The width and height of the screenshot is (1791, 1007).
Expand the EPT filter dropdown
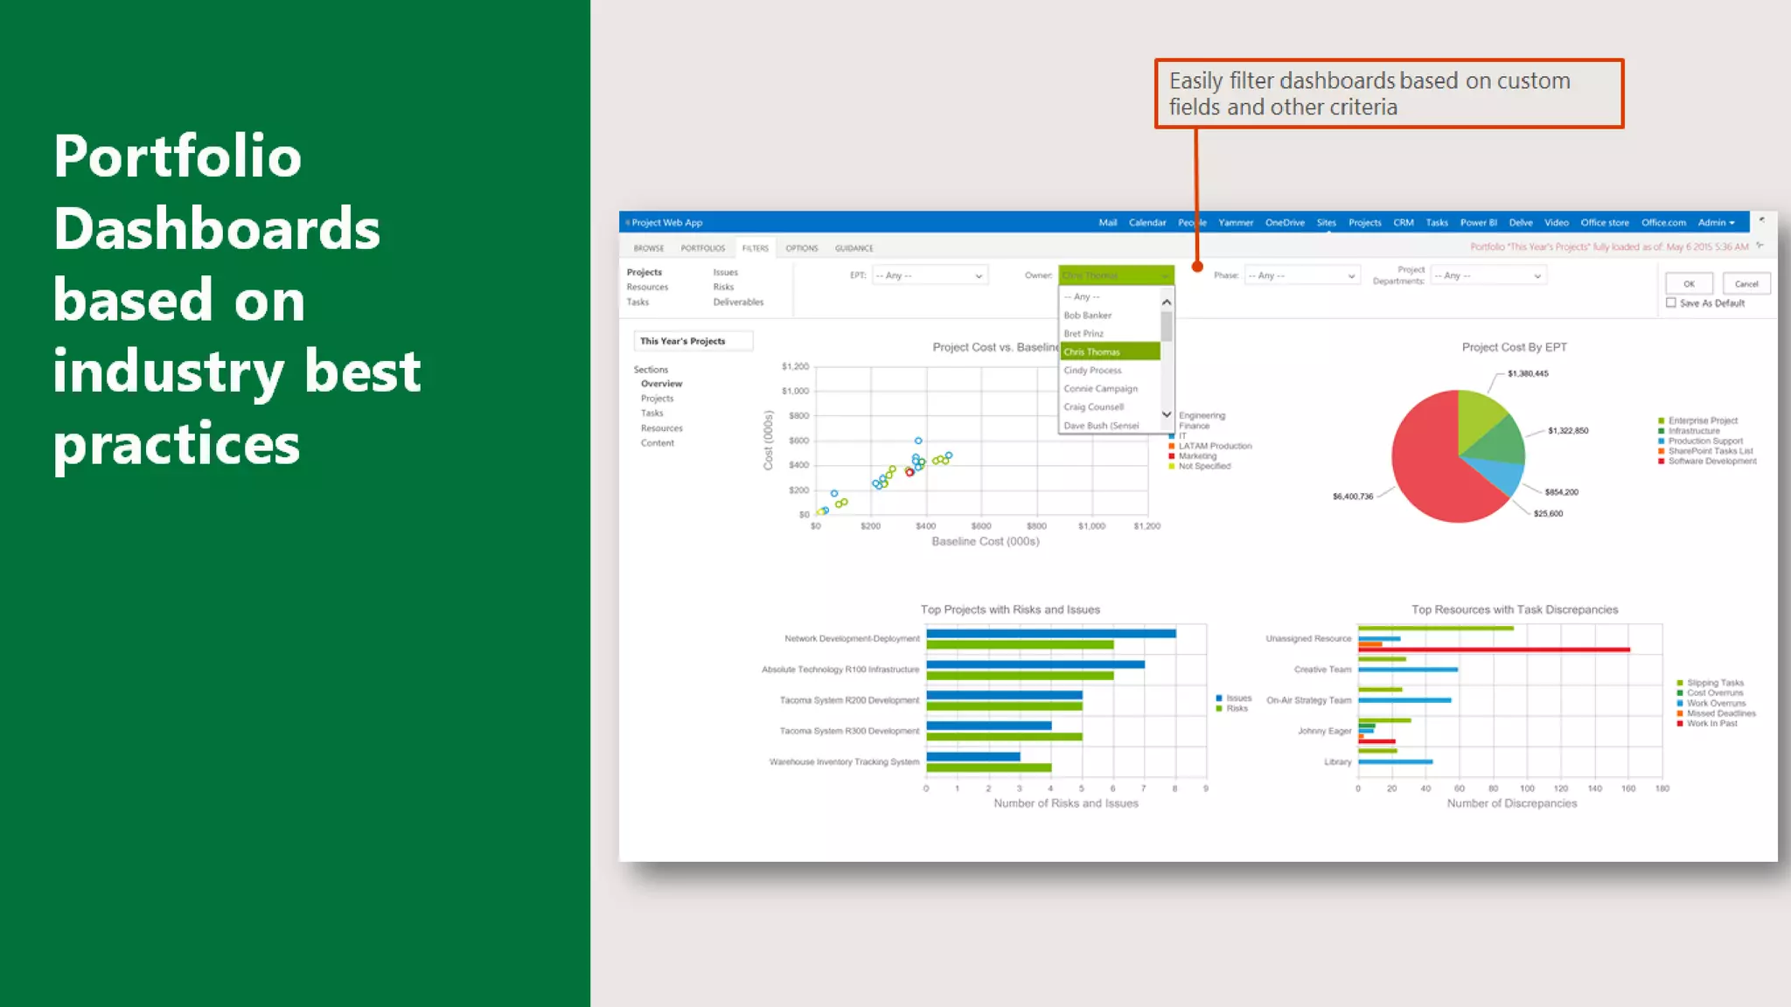(x=978, y=276)
